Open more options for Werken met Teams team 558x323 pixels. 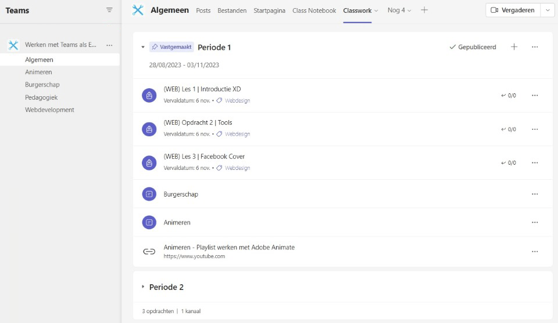tap(109, 45)
